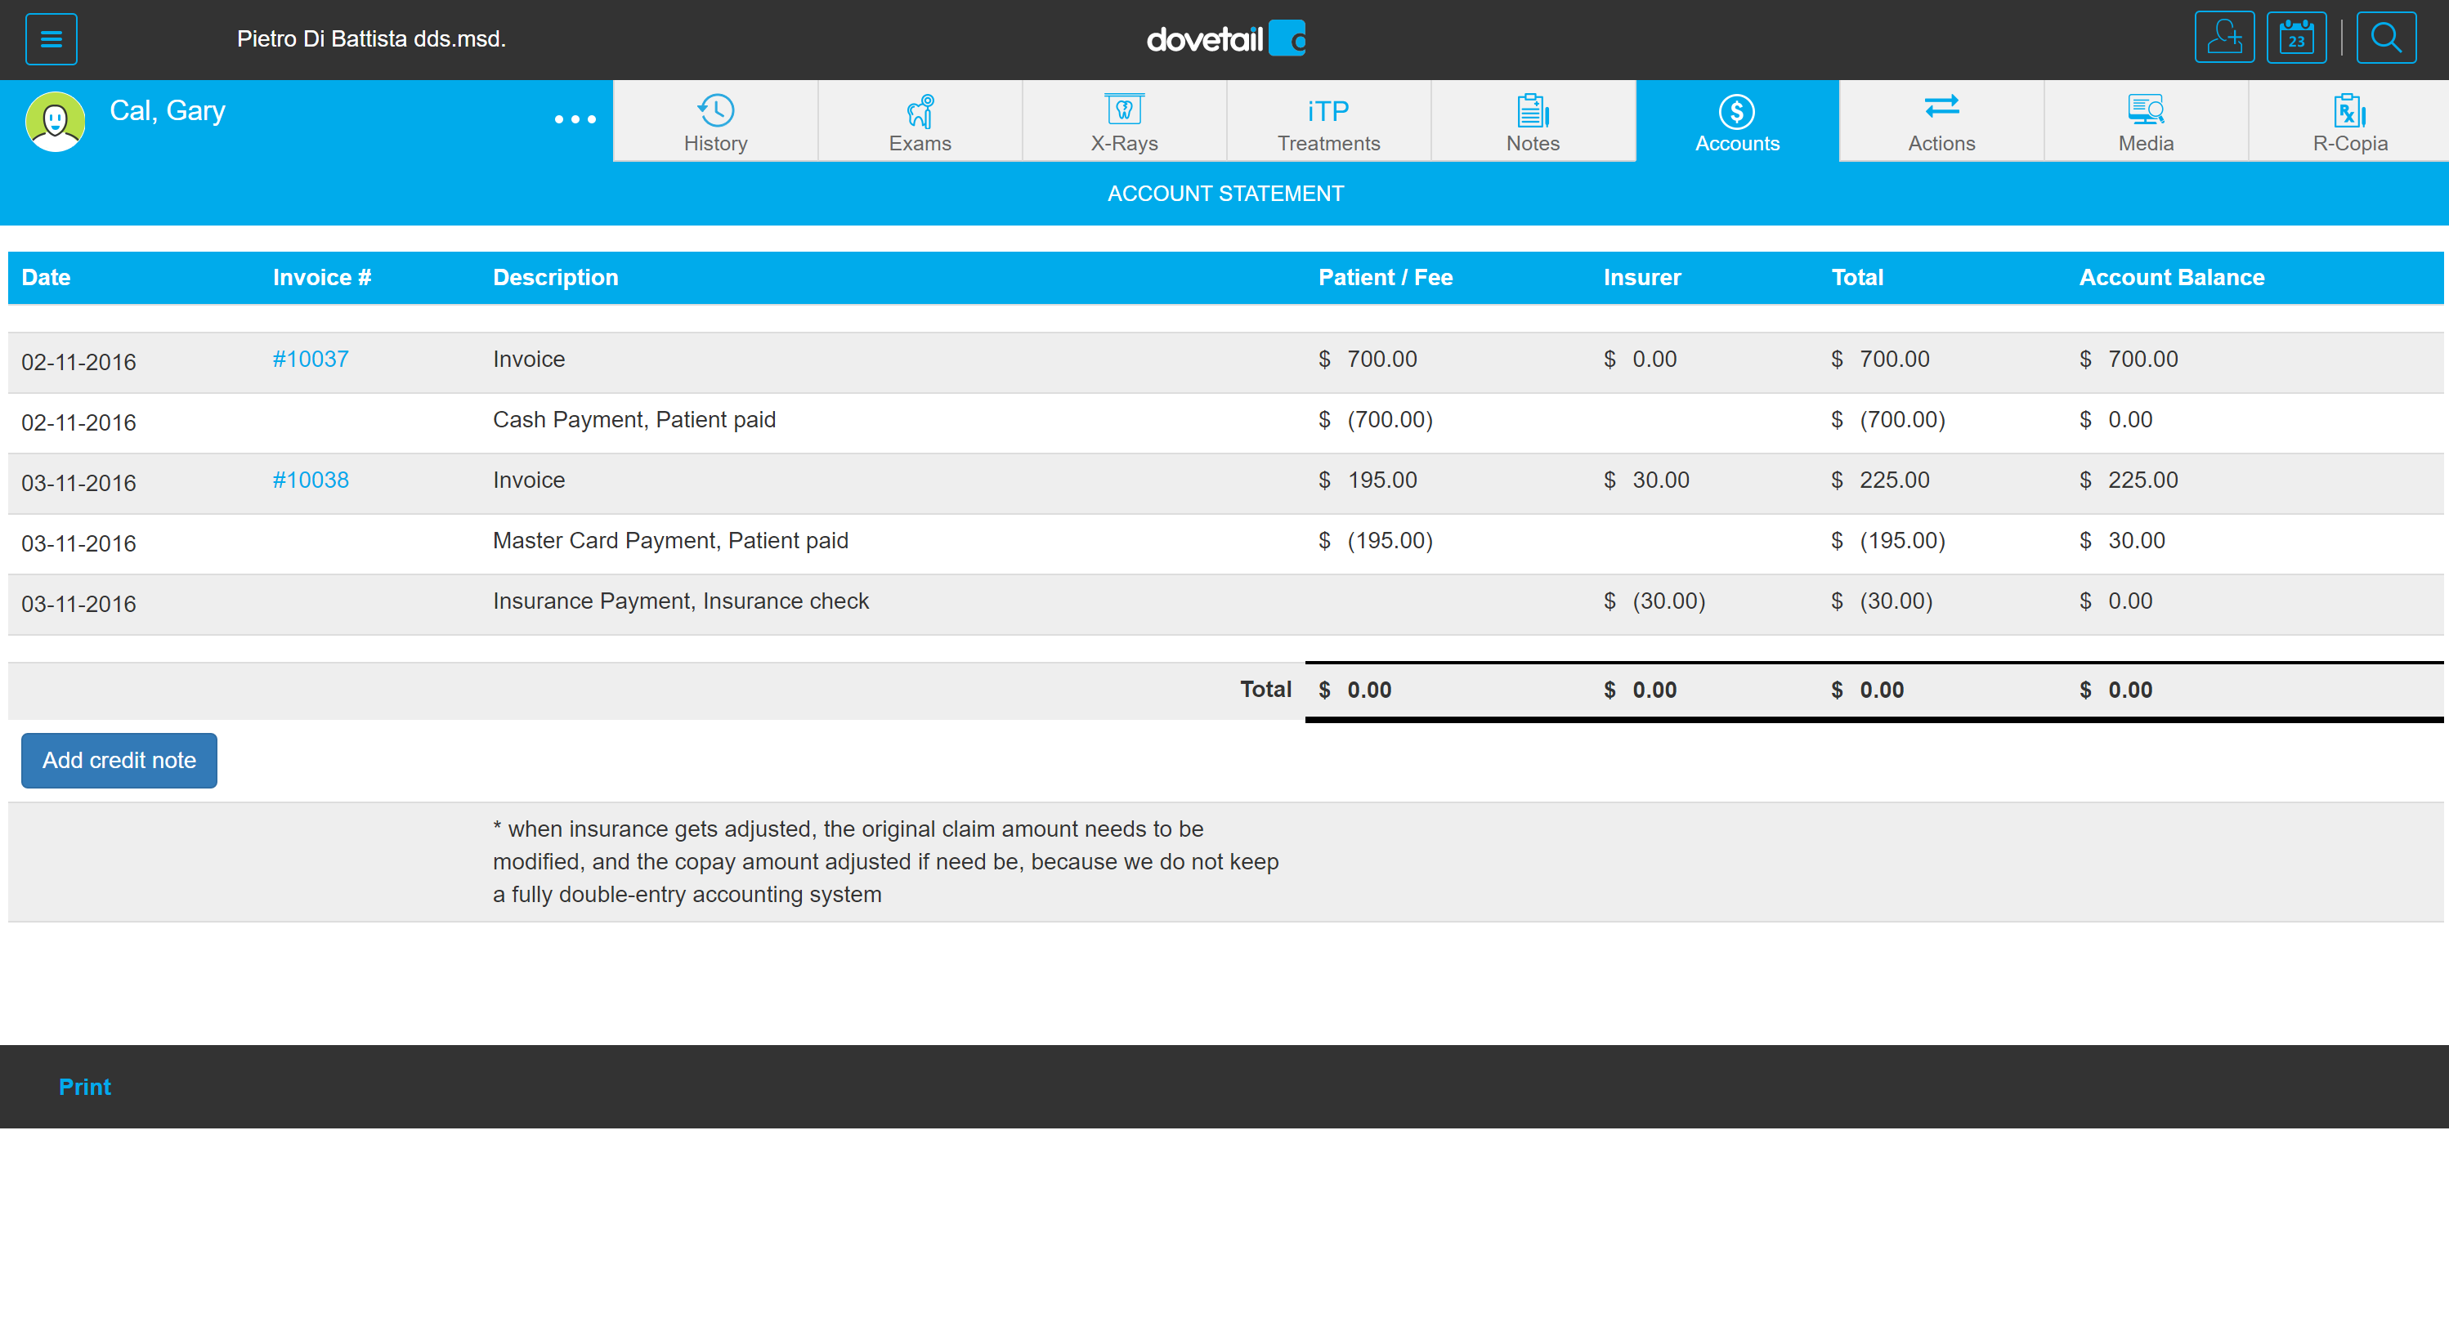Image resolution: width=2449 pixels, height=1318 pixels.
Task: Click Print in the footer bar
Action: pos(85,1086)
